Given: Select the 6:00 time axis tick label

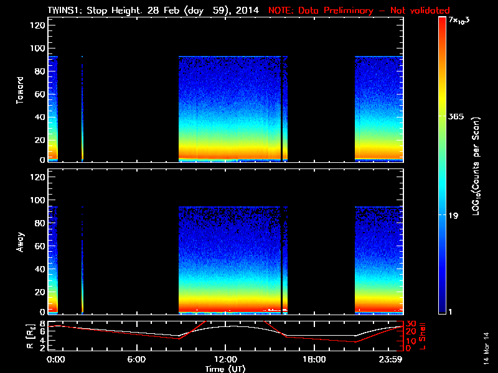Looking at the screenshot, I should [x=136, y=359].
